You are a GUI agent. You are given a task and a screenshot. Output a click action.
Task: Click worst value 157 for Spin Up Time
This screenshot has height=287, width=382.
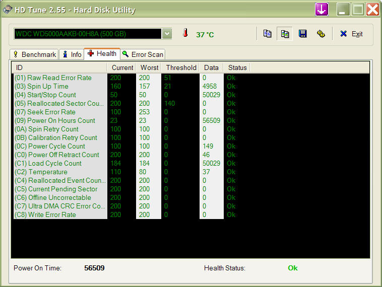click(x=144, y=86)
